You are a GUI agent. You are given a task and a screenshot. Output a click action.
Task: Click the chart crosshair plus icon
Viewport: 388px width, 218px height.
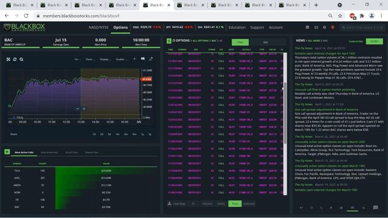(x=135, y=59)
